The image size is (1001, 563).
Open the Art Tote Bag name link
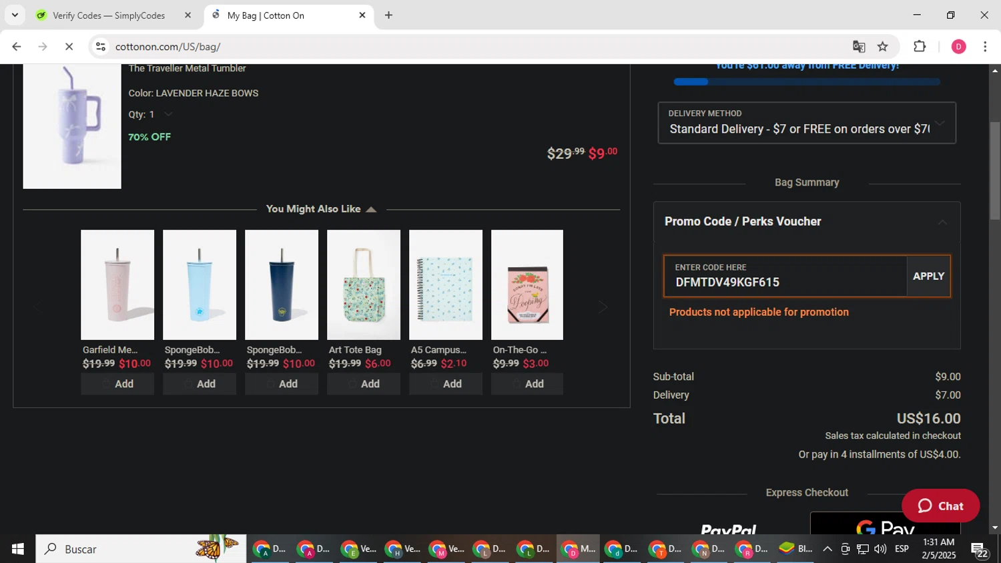355,350
